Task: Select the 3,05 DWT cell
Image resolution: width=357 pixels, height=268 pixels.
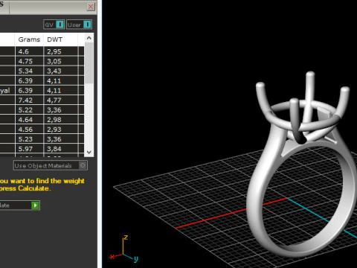Action: coord(61,61)
